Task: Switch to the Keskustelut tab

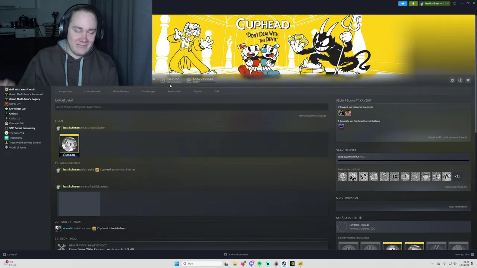Action: pyautogui.click(x=174, y=91)
